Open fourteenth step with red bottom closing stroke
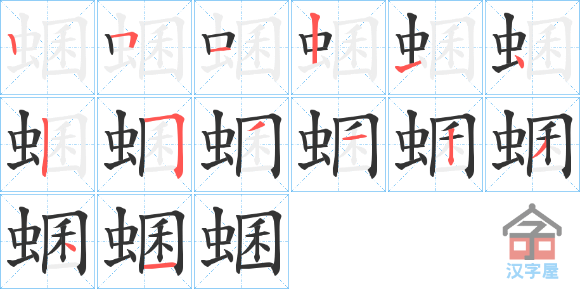580x289 pixels. coord(145,241)
